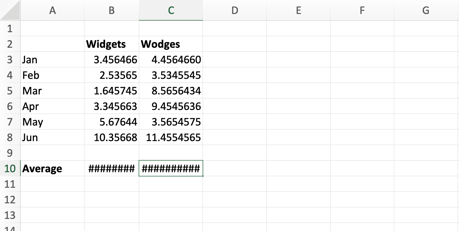Select cell with value 4.4564660
This screenshot has width=459, height=231.
click(171, 59)
